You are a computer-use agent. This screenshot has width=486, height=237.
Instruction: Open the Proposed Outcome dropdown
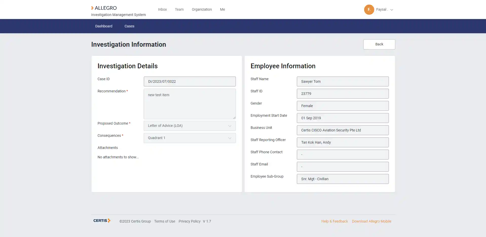point(190,126)
